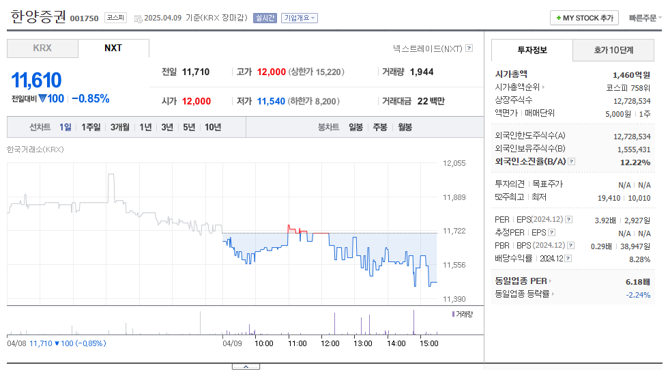668x370 pixels.
Task: Collapse the chart panel with bottom chevron
Action: [246, 367]
